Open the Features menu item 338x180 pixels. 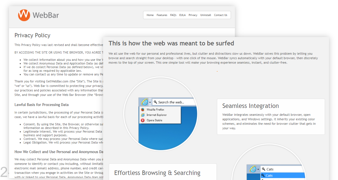[x=162, y=15]
